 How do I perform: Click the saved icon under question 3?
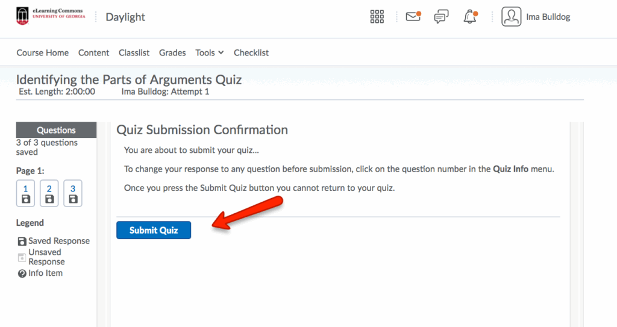click(73, 199)
